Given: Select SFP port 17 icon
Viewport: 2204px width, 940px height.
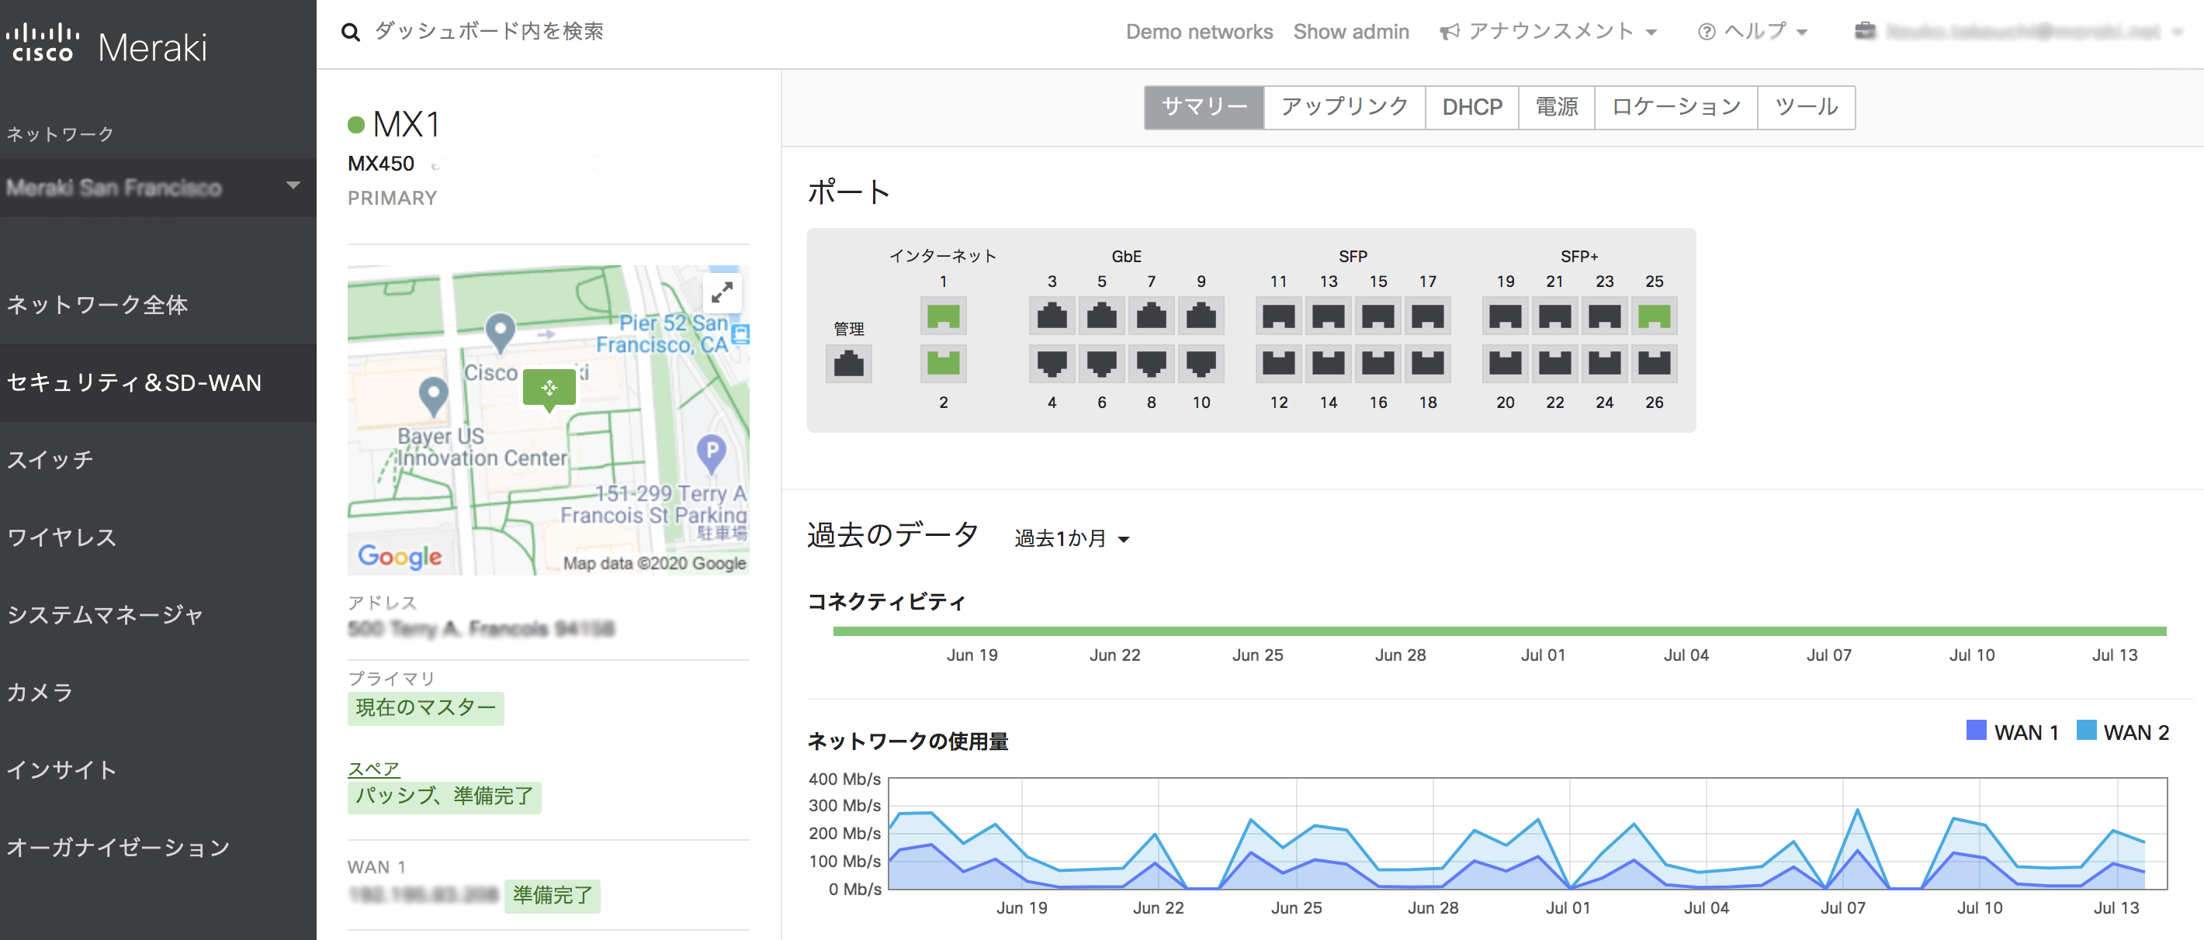Looking at the screenshot, I should click(1428, 316).
